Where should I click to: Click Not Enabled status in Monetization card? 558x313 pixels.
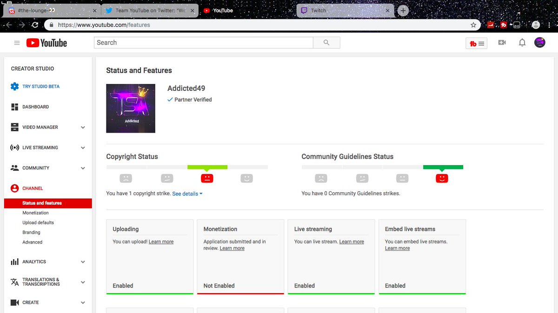click(219, 286)
